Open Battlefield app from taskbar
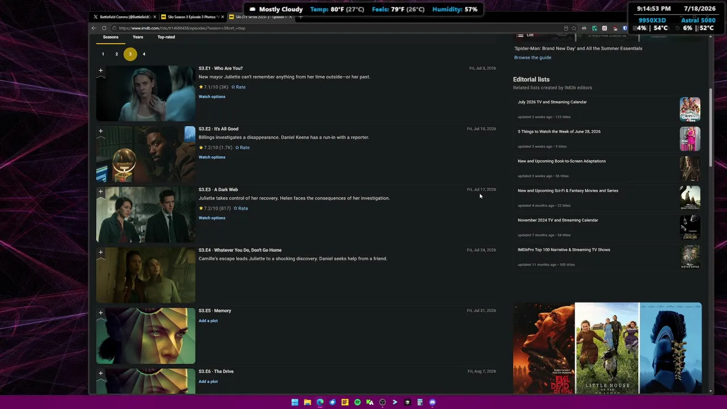Screen dimensions: 727x409 point(345,402)
